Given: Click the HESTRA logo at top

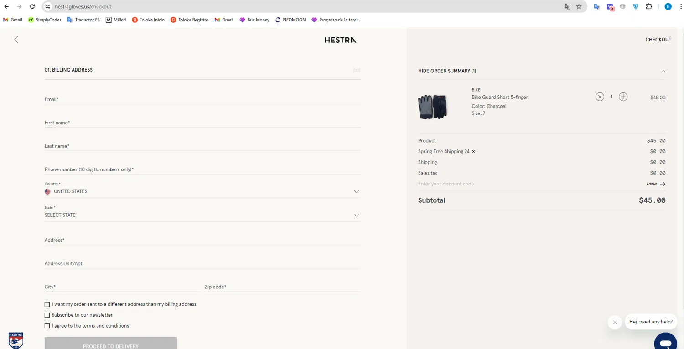Looking at the screenshot, I should pyautogui.click(x=340, y=40).
